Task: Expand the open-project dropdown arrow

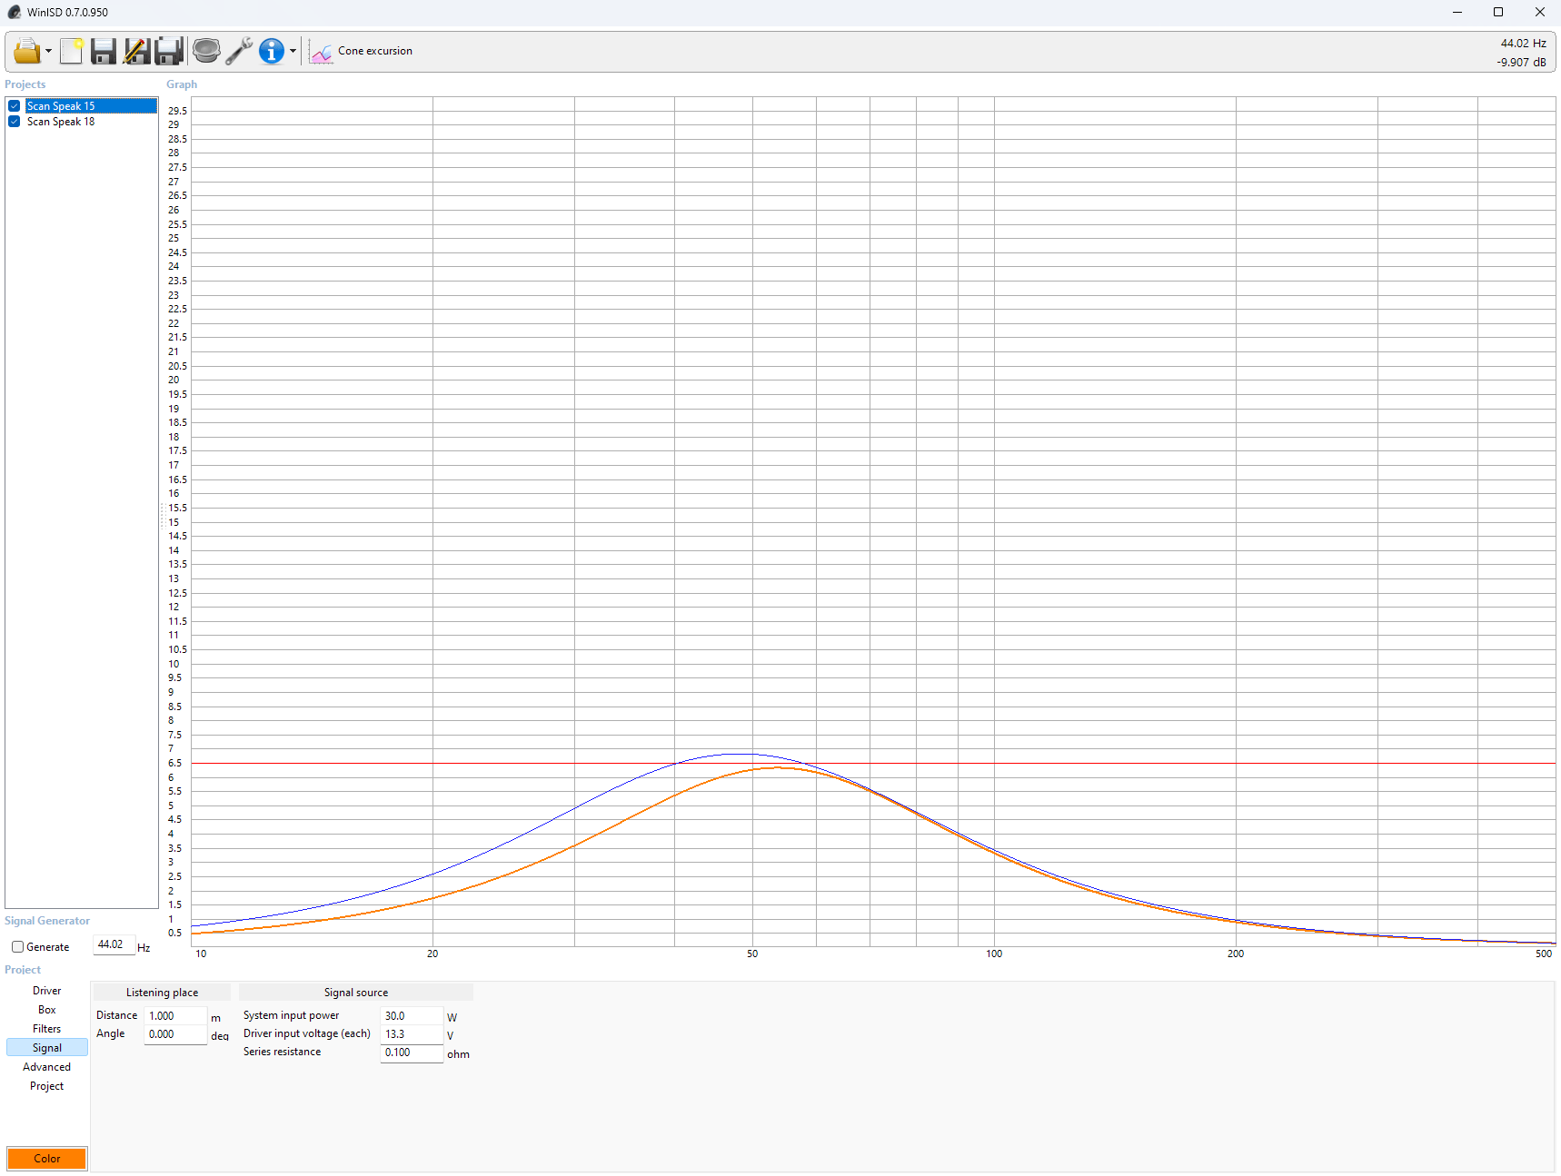Action: [48, 51]
